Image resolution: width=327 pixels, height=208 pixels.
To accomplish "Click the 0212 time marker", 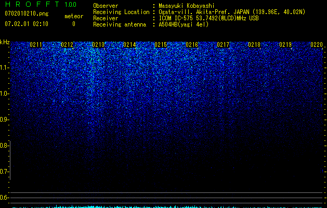I will [67, 45].
